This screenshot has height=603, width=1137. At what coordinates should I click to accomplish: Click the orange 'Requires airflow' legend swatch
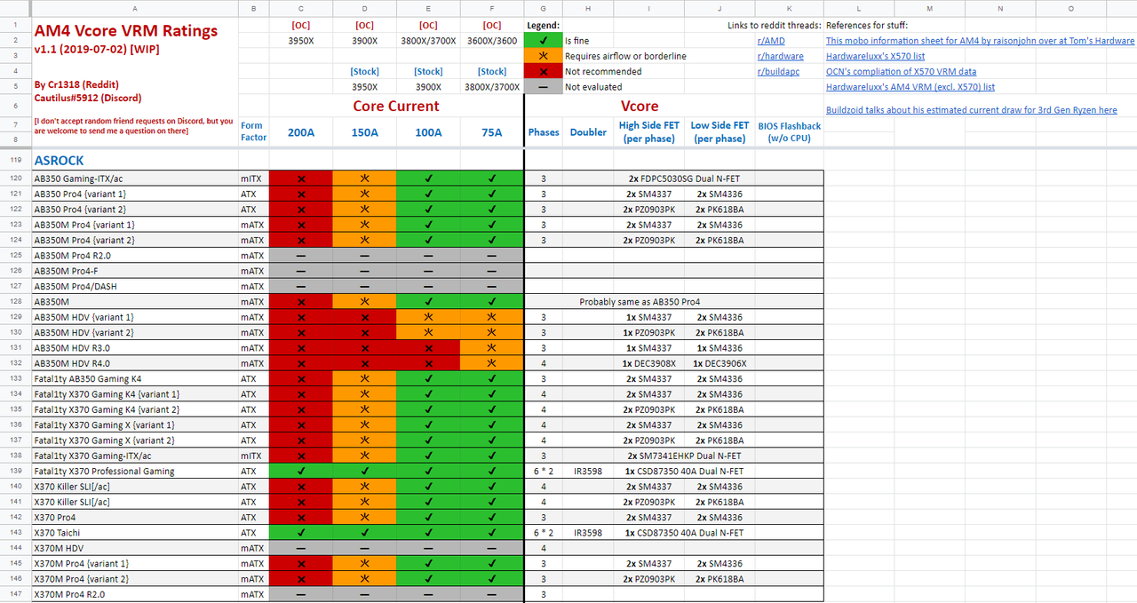[544, 56]
